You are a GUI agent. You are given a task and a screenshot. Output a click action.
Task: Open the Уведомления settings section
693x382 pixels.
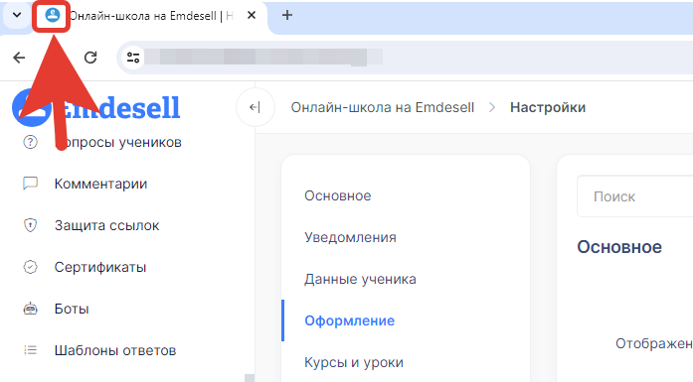pos(350,237)
